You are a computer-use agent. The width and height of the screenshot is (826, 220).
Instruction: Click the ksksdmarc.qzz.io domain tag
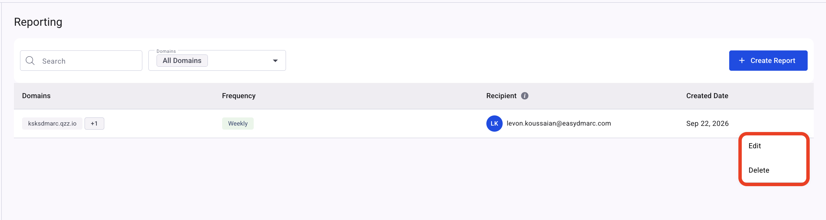pyautogui.click(x=52, y=124)
